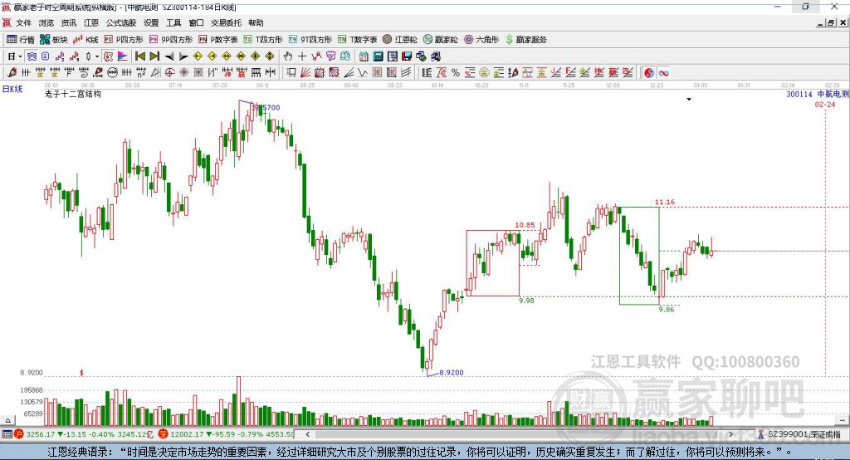
Task: Open the calculator icon
Action: pos(379,56)
